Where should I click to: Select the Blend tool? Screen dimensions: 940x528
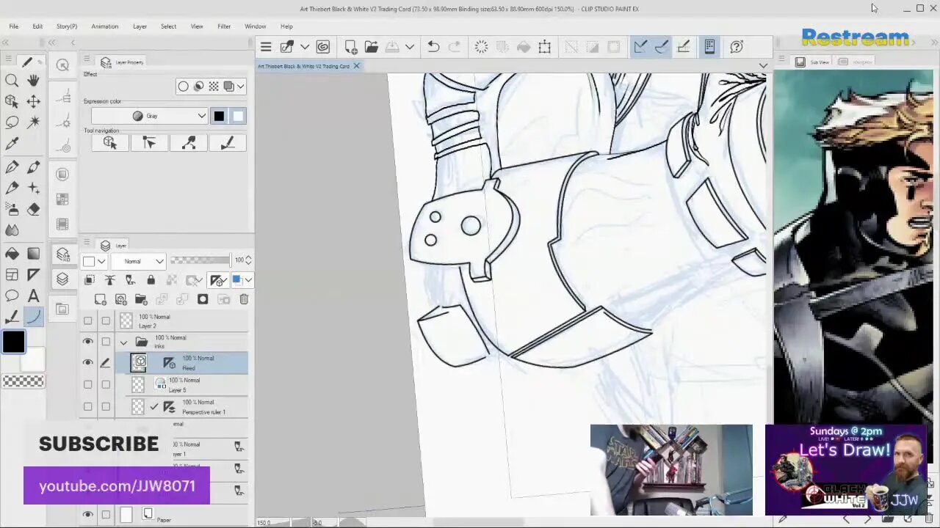[x=12, y=230]
